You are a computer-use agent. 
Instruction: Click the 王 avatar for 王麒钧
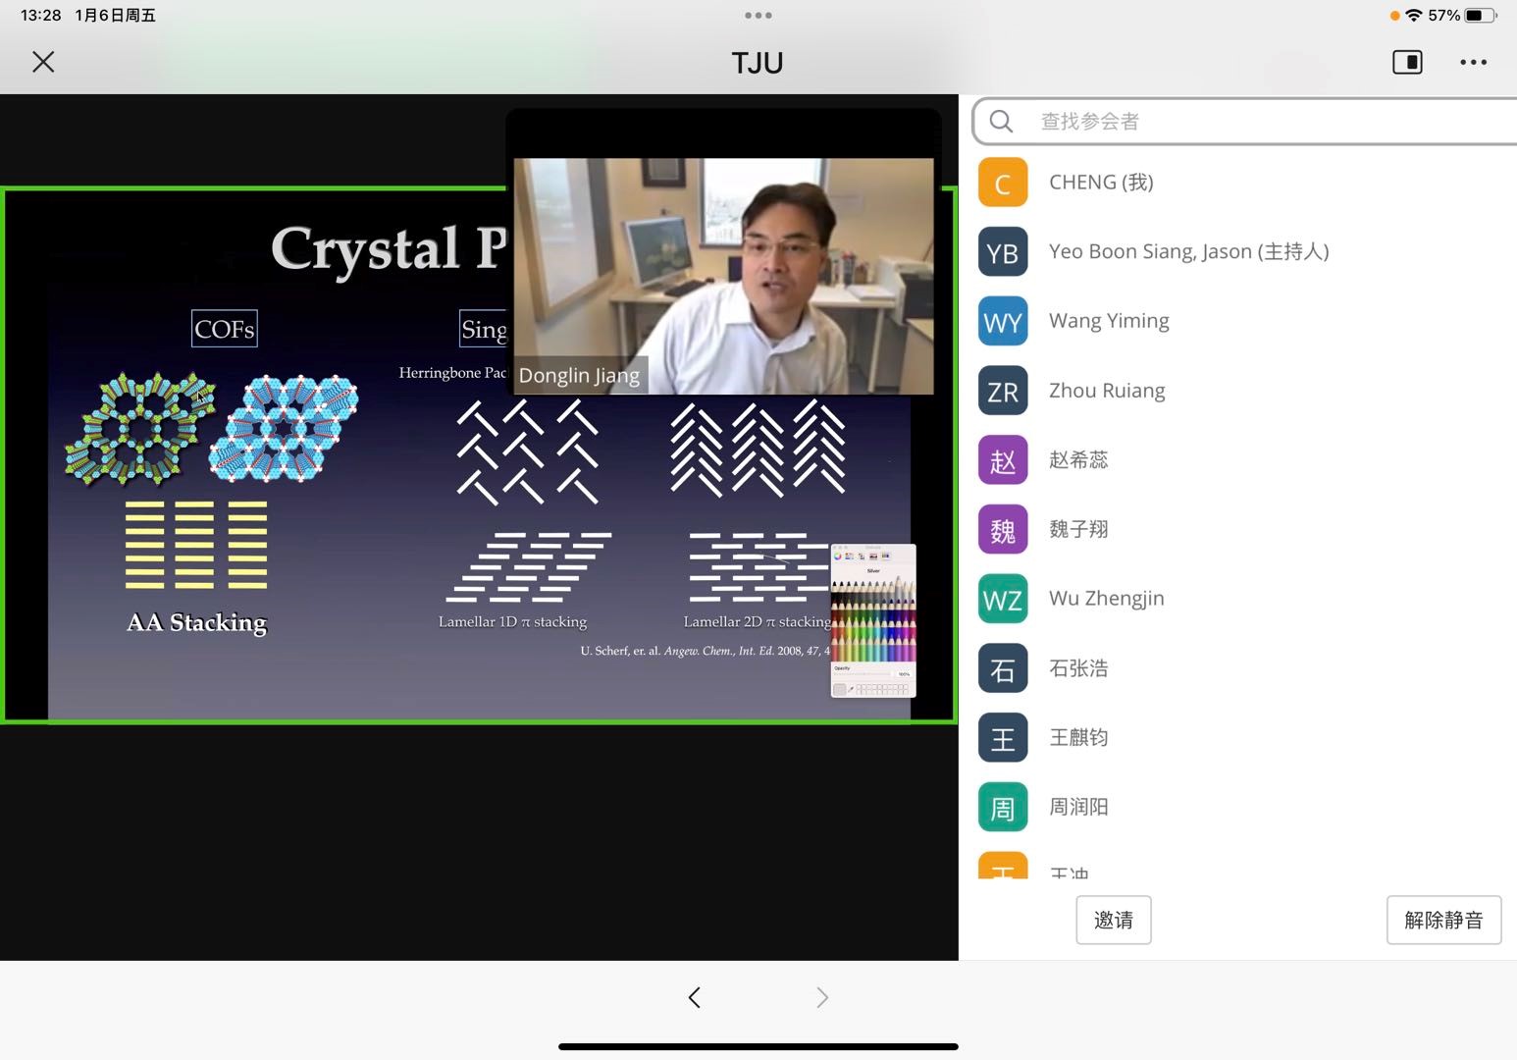tap(1003, 738)
